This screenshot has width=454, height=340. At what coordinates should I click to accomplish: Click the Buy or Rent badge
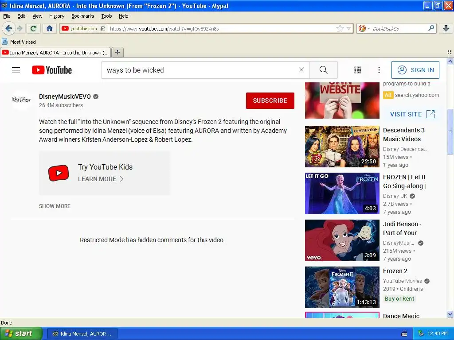coord(399,299)
